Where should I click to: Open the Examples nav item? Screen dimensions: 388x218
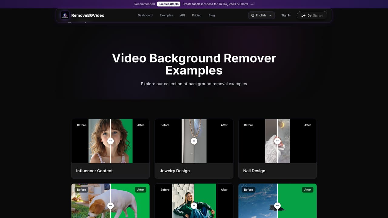click(166, 15)
